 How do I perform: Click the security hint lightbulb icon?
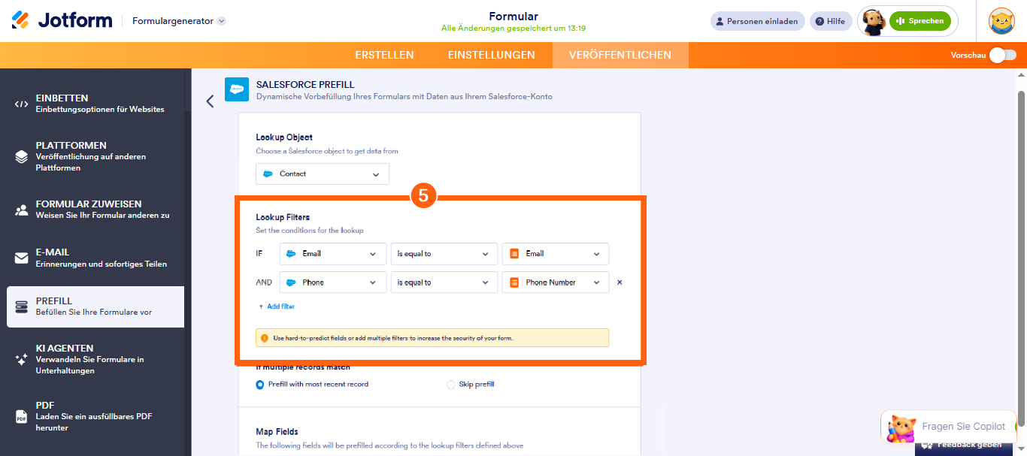tap(265, 338)
